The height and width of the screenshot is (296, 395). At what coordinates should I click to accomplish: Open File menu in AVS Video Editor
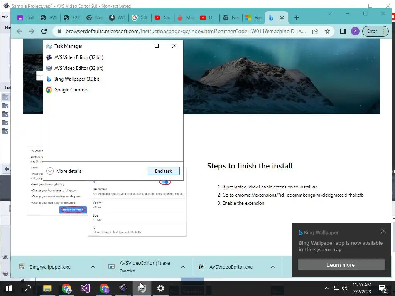click(5, 17)
